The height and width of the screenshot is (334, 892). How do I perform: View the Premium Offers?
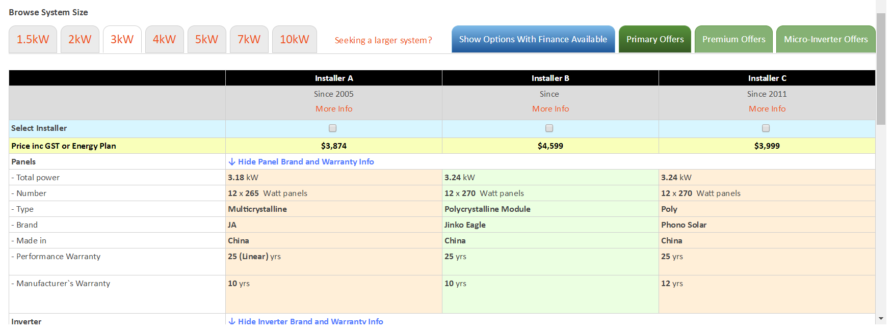[734, 39]
